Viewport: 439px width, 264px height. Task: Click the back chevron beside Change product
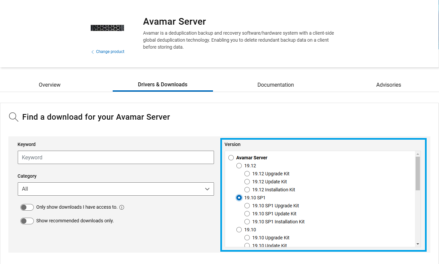click(93, 52)
